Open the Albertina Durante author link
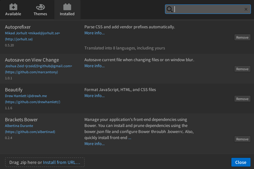Image resolution: width=254 pixels, height=169 pixels. pyautogui.click(x=19, y=126)
